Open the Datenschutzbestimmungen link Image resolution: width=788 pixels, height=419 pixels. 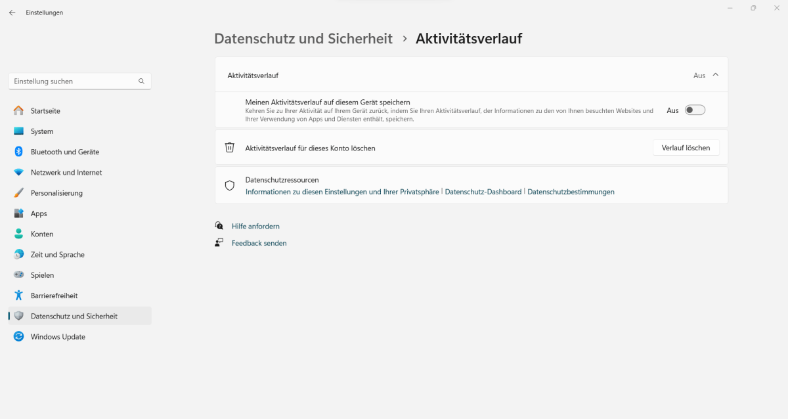571,192
